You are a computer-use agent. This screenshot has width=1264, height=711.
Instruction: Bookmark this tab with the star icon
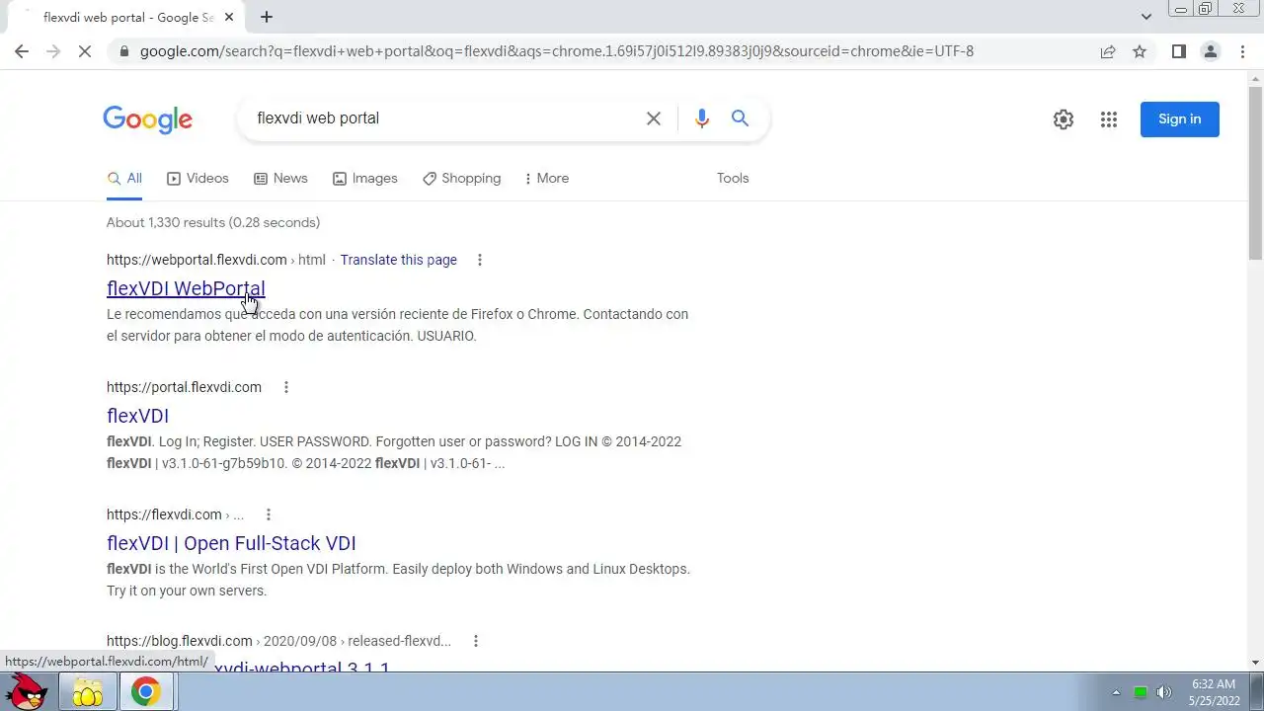pos(1140,51)
